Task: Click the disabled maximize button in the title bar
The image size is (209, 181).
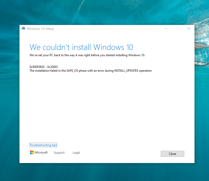Action: (x=177, y=28)
